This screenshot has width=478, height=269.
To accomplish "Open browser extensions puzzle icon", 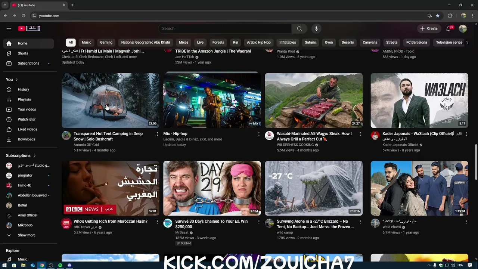I will coord(450,16).
